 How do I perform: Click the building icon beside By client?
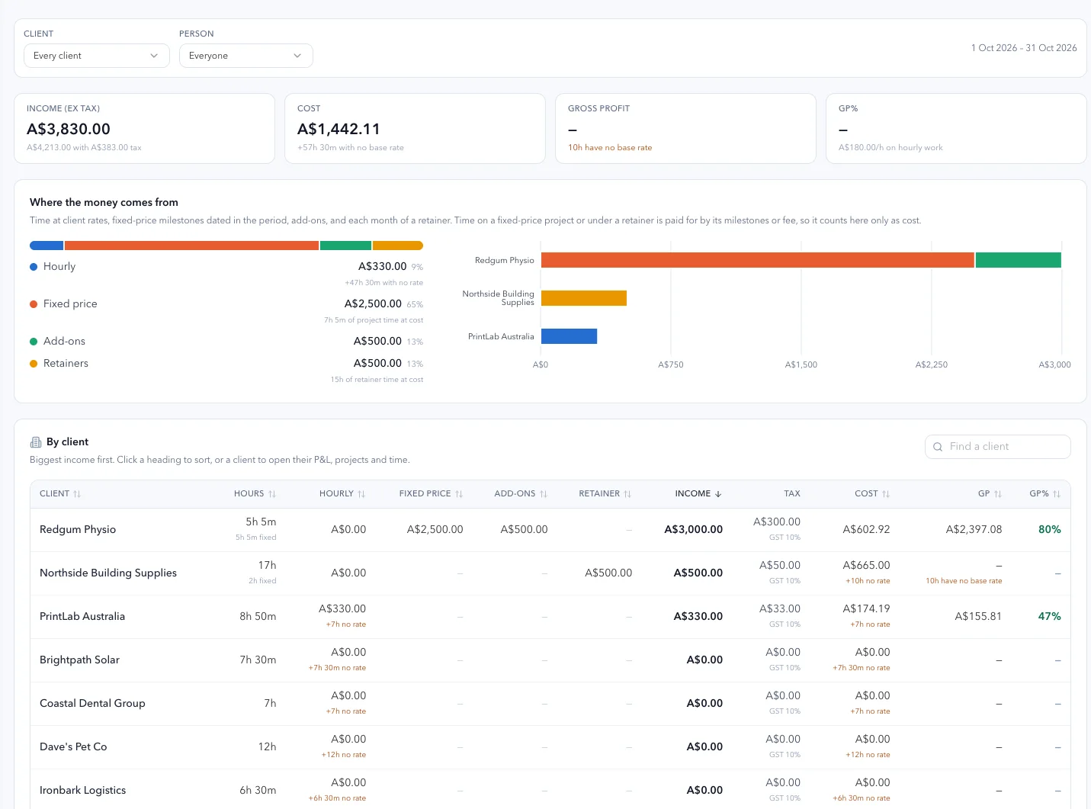click(36, 442)
